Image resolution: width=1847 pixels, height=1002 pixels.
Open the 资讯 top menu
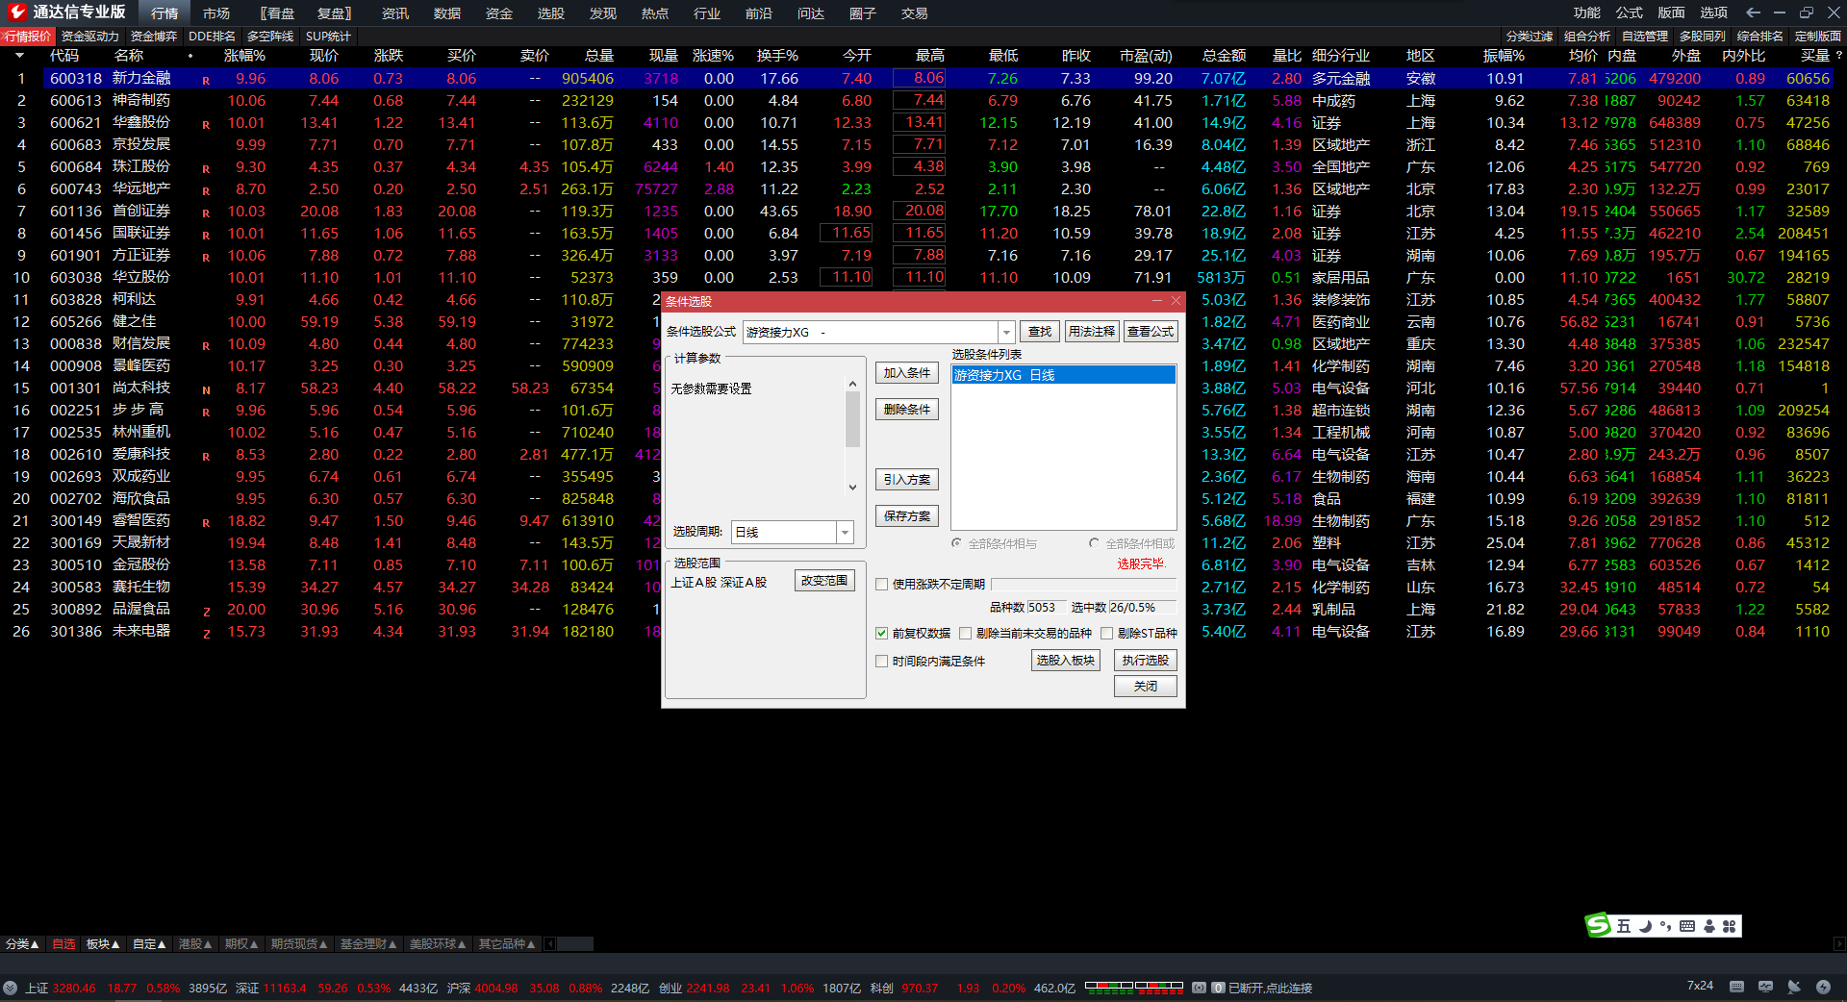[395, 13]
